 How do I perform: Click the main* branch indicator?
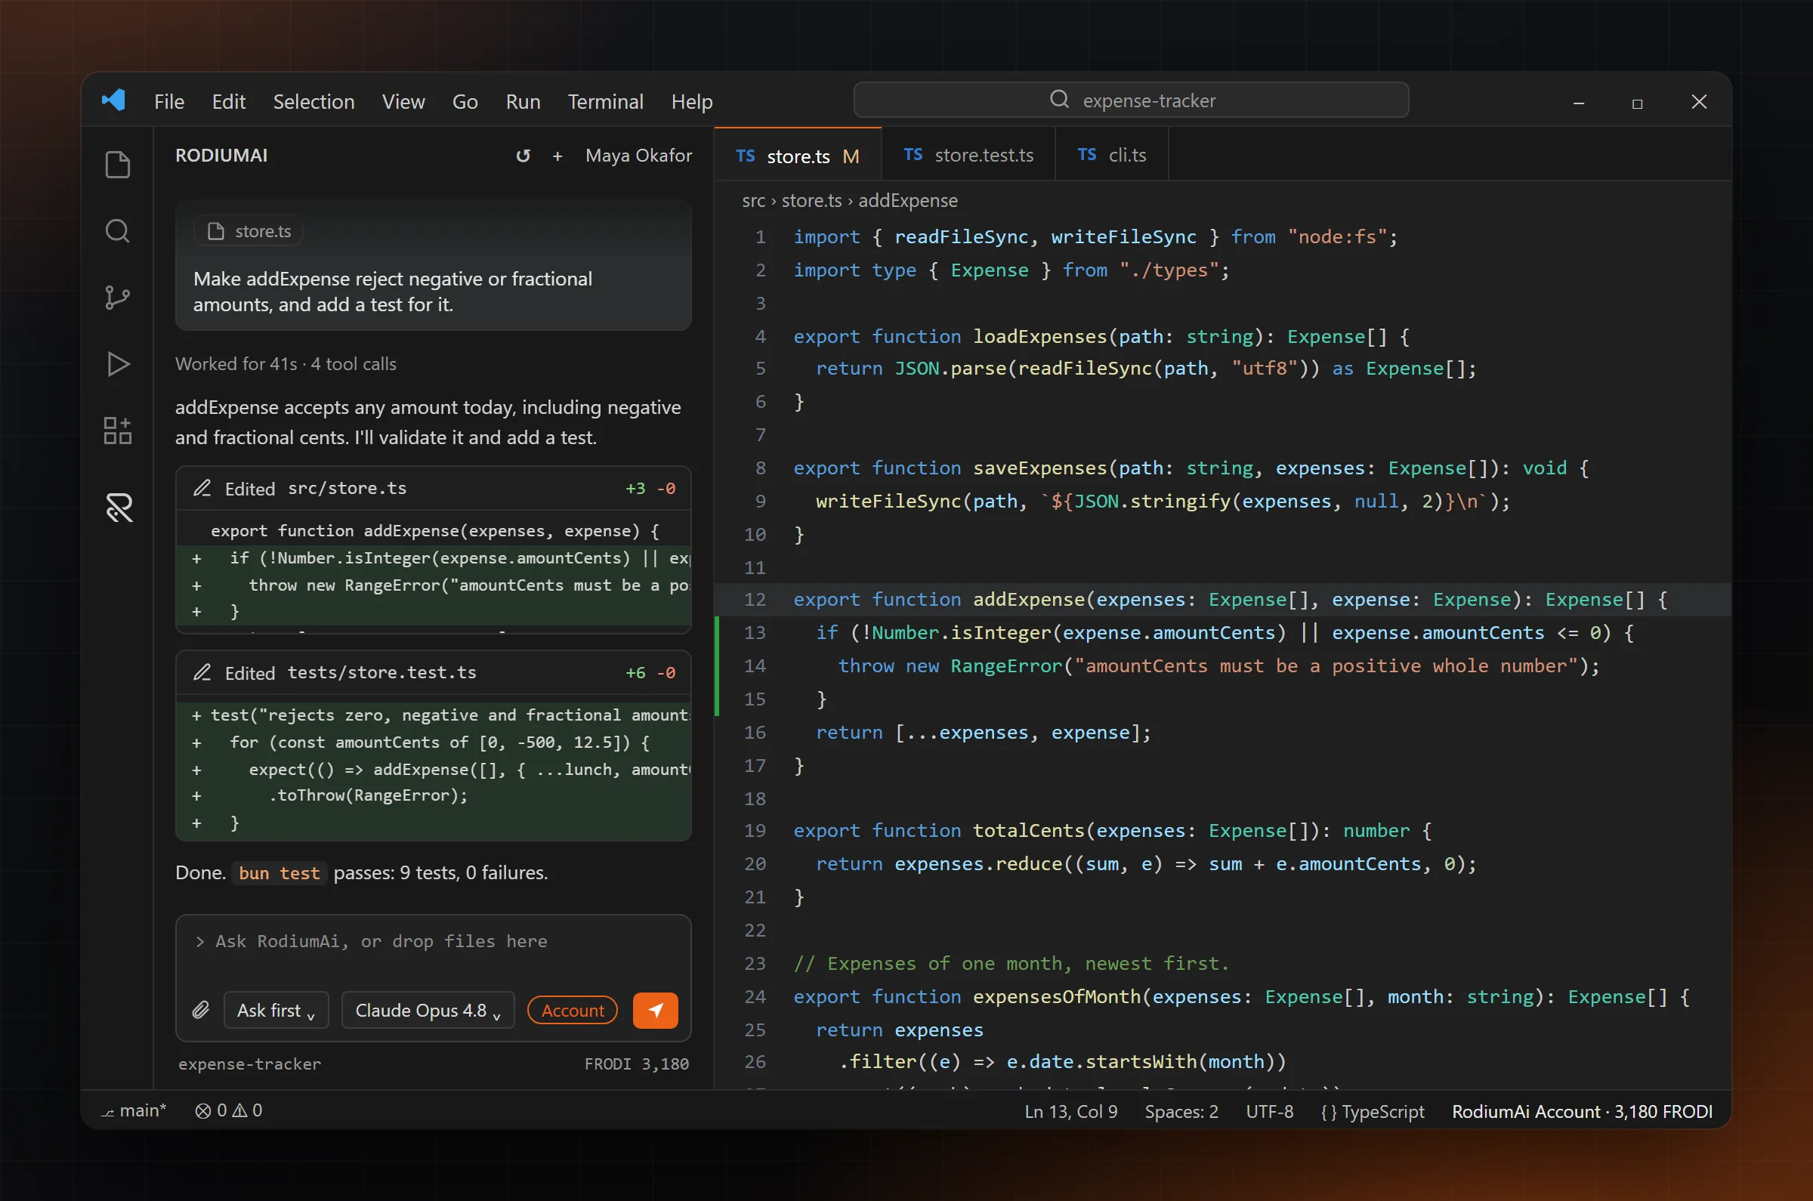pyautogui.click(x=134, y=1110)
